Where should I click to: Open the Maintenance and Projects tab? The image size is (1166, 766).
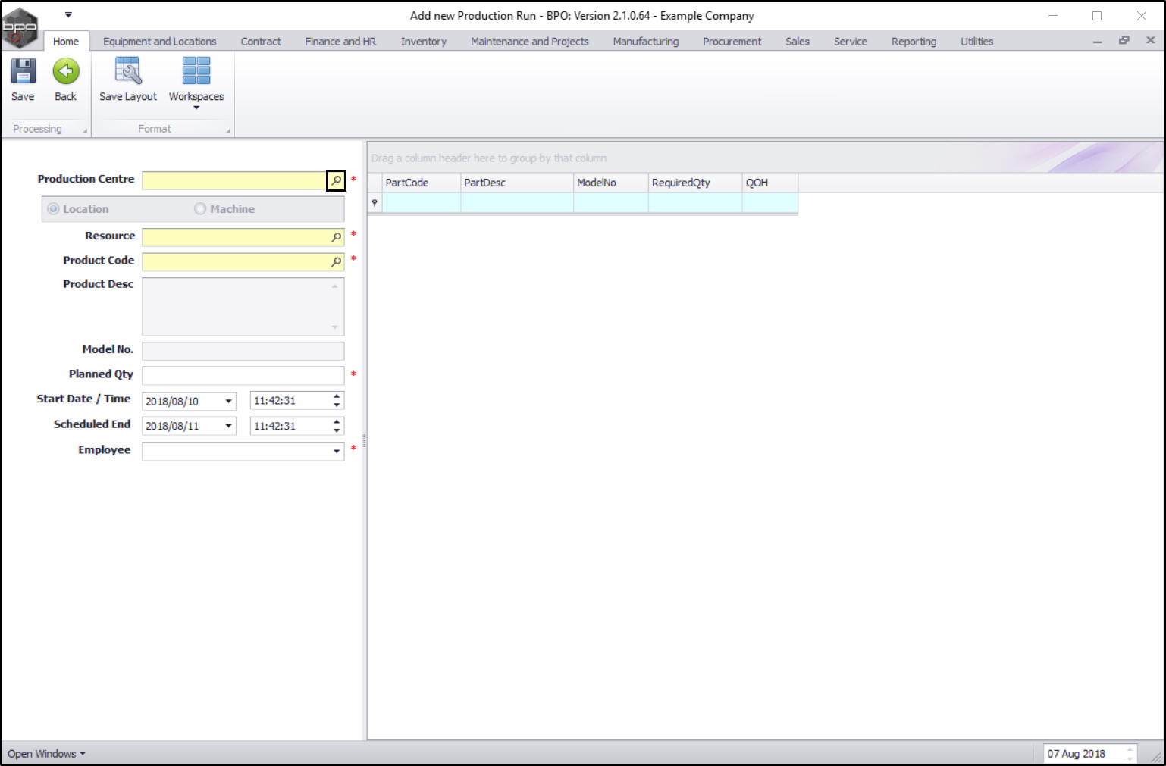click(x=530, y=42)
